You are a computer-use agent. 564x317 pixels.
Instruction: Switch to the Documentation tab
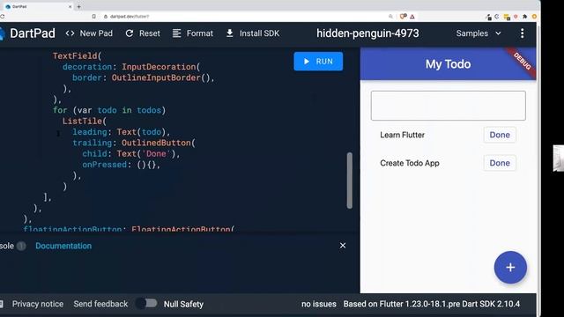pyautogui.click(x=63, y=246)
